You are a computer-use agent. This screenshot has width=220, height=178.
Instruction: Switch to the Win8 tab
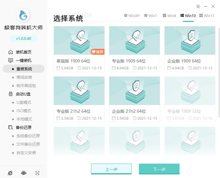click(169, 16)
